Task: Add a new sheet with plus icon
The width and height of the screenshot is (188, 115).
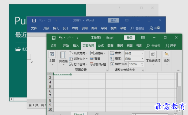Action: click(97, 114)
